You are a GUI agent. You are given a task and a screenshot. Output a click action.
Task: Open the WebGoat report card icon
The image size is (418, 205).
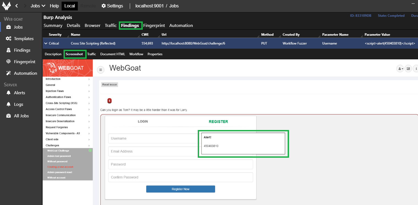pyautogui.click(x=408, y=69)
